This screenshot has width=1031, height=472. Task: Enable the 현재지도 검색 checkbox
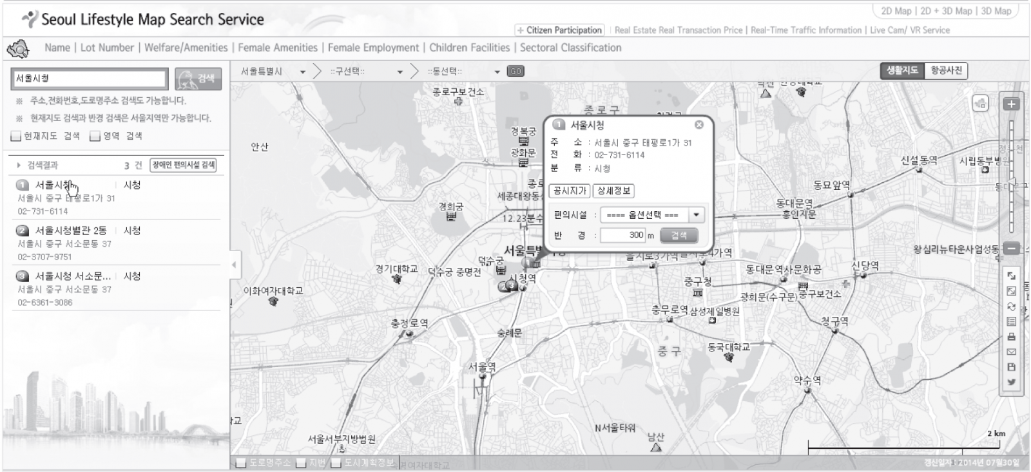click(x=16, y=136)
